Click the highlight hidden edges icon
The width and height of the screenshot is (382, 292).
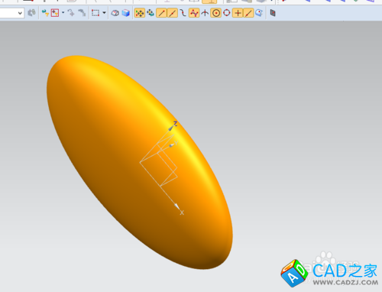pos(115,13)
